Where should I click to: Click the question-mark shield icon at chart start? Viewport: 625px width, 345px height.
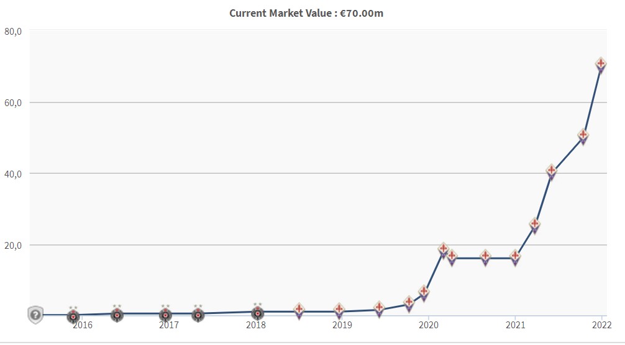pyautogui.click(x=35, y=315)
